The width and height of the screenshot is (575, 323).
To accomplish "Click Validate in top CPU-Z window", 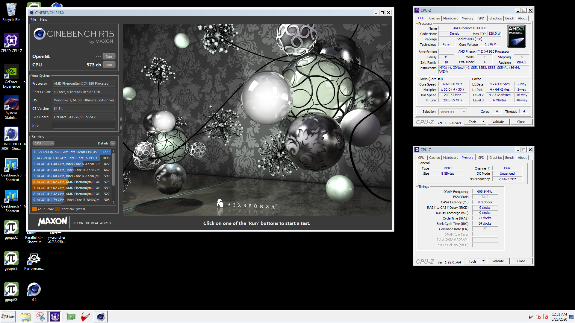I will click(x=498, y=122).
